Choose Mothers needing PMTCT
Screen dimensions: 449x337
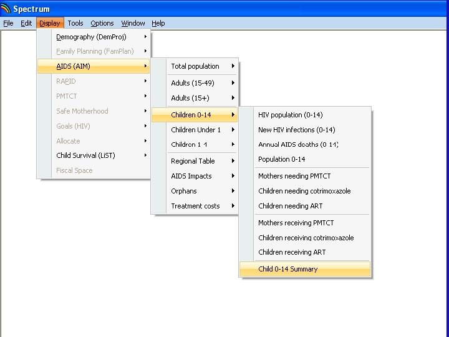305,176
